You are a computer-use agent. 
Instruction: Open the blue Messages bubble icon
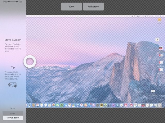[x=66, y=106]
